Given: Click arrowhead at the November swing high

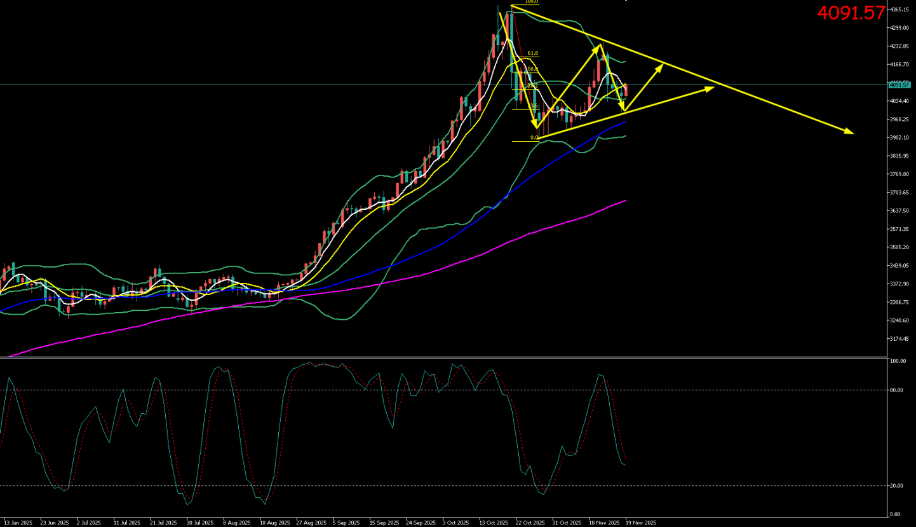Looking at the screenshot, I should tap(600, 46).
